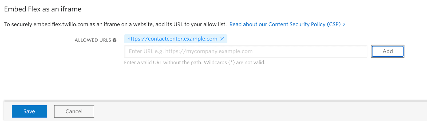The width and height of the screenshot is (427, 121).
Task: Select the https://contactcenter.example.com URL chip text
Action: 172,39
